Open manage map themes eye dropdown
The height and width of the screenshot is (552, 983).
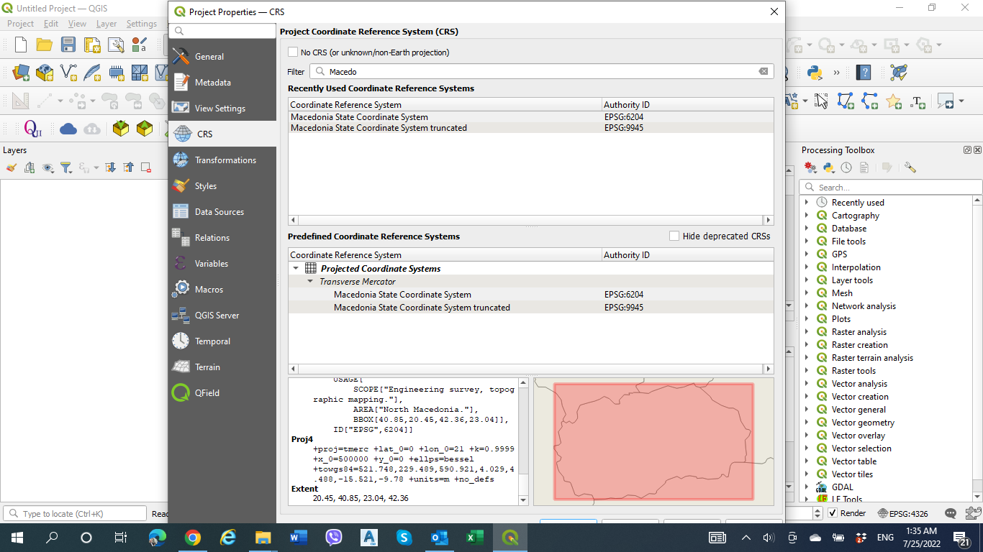point(48,167)
